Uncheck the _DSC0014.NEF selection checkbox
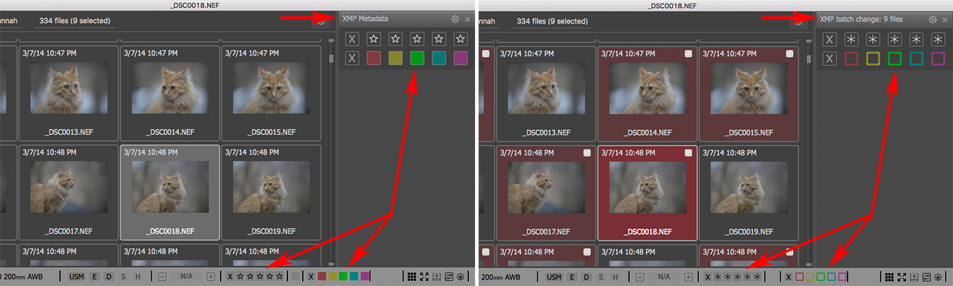The height and width of the screenshot is (286, 953). click(x=688, y=54)
